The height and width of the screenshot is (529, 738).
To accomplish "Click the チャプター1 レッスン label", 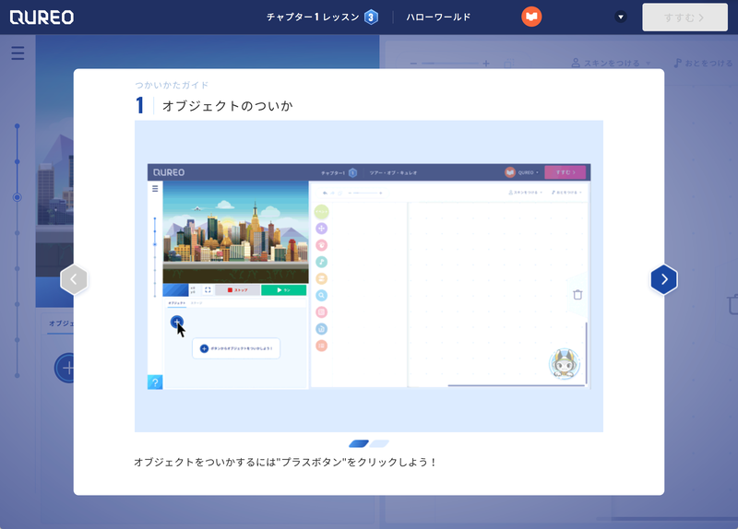I will point(313,17).
